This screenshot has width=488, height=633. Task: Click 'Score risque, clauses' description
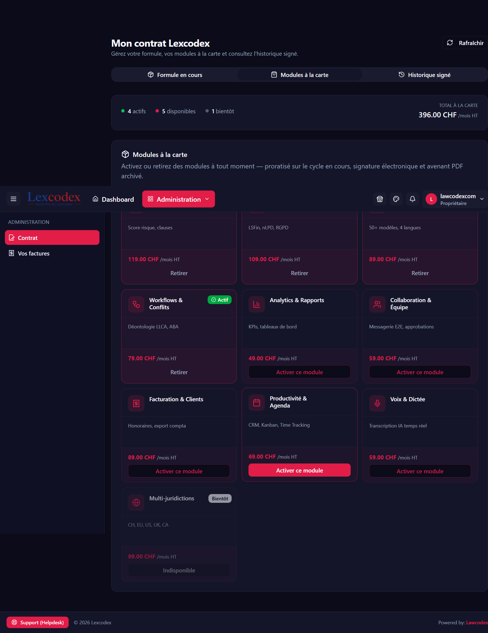[x=150, y=228]
